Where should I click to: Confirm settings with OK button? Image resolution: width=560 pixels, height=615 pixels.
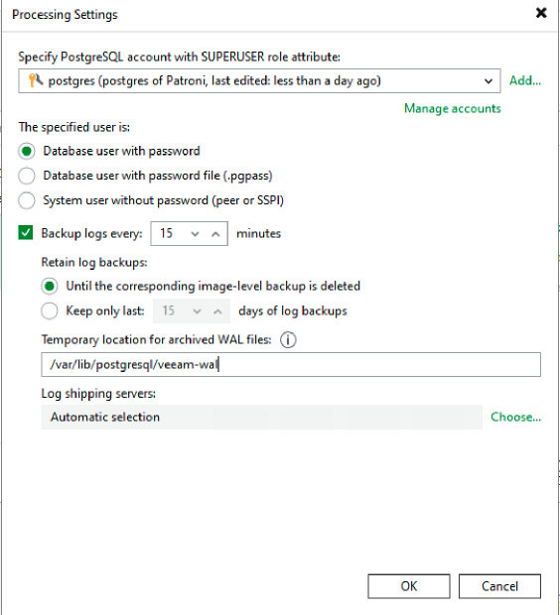tap(409, 586)
